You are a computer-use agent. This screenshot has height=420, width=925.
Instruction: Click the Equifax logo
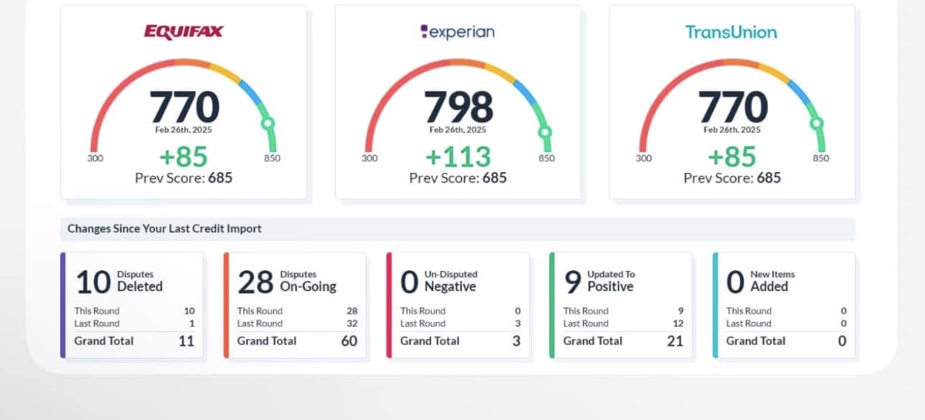tap(184, 32)
